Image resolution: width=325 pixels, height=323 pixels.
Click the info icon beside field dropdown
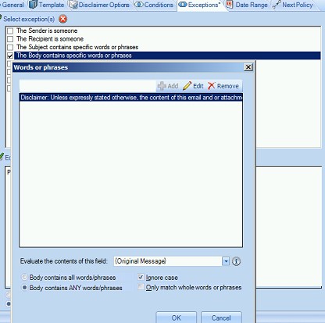(236, 261)
